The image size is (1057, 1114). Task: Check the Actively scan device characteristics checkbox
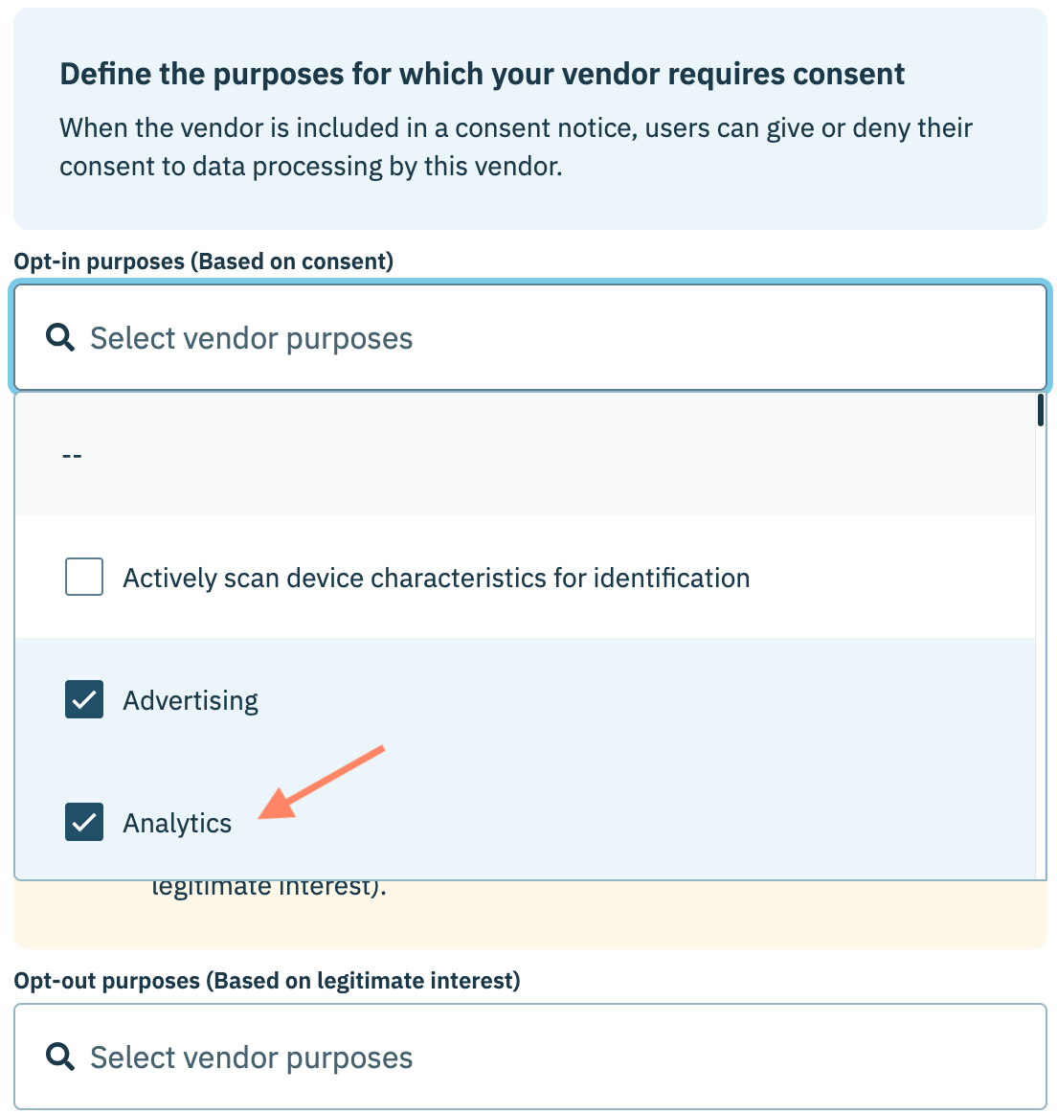pos(84,578)
